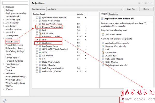Open Dynamic Web Module version dropdown

(x=86, y=27)
